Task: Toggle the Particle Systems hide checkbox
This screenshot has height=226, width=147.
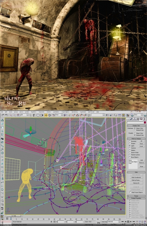Action: (130, 155)
